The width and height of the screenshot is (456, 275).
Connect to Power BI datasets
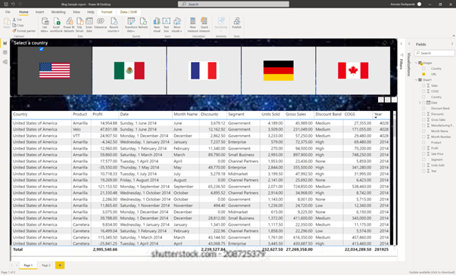coord(69,25)
